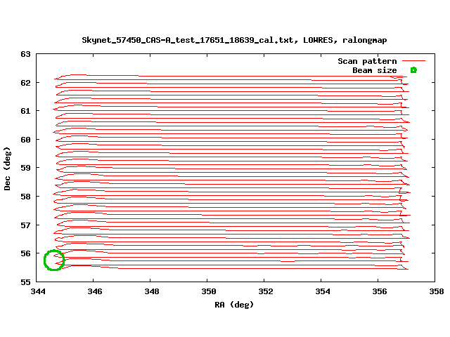Click the y-axis tick label 57
This screenshot has height=337, width=450.
click(x=25, y=225)
